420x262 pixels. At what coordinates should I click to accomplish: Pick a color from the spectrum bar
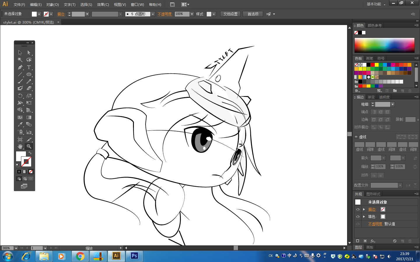(x=384, y=45)
